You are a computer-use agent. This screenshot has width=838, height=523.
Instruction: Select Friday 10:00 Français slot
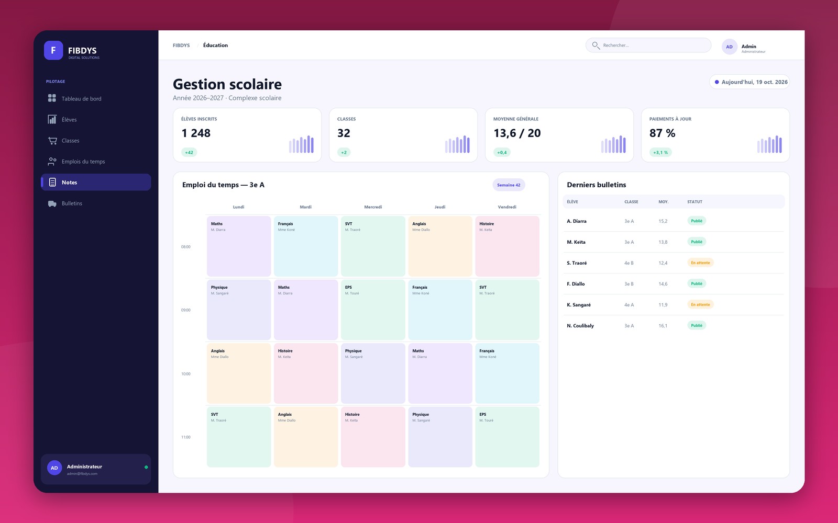(507, 373)
